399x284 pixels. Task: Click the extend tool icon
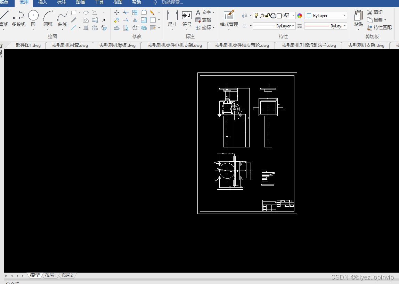point(126,20)
